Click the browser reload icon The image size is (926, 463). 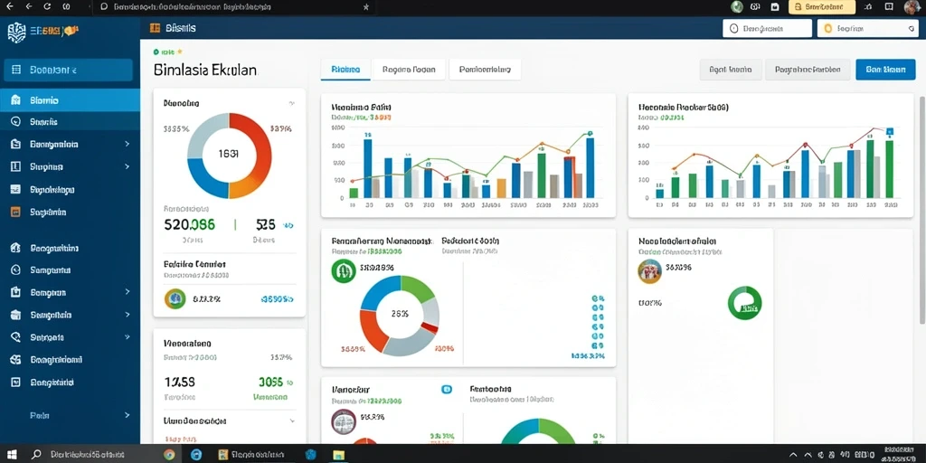(48, 6)
